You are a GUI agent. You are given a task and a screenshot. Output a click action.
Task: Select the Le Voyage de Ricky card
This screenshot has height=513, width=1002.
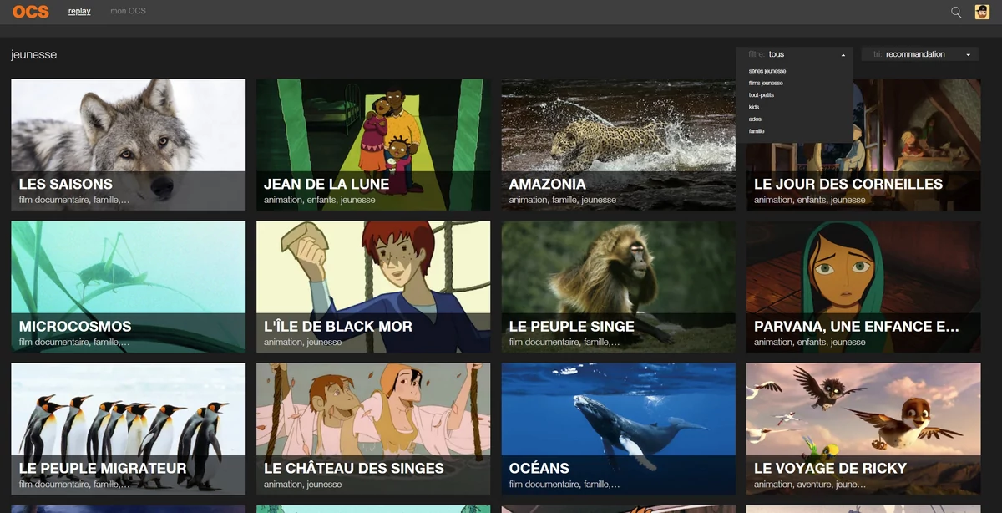tap(863, 429)
